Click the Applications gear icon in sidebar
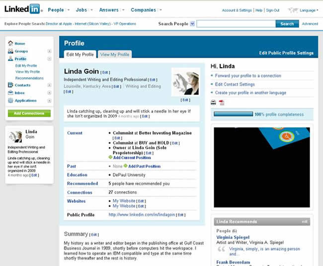The width and height of the screenshot is (323, 266). click(x=10, y=100)
